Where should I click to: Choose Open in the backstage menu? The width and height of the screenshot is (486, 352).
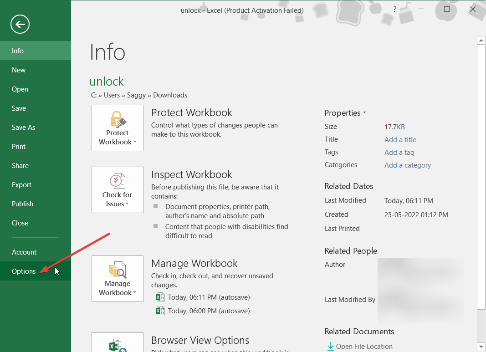36,89
